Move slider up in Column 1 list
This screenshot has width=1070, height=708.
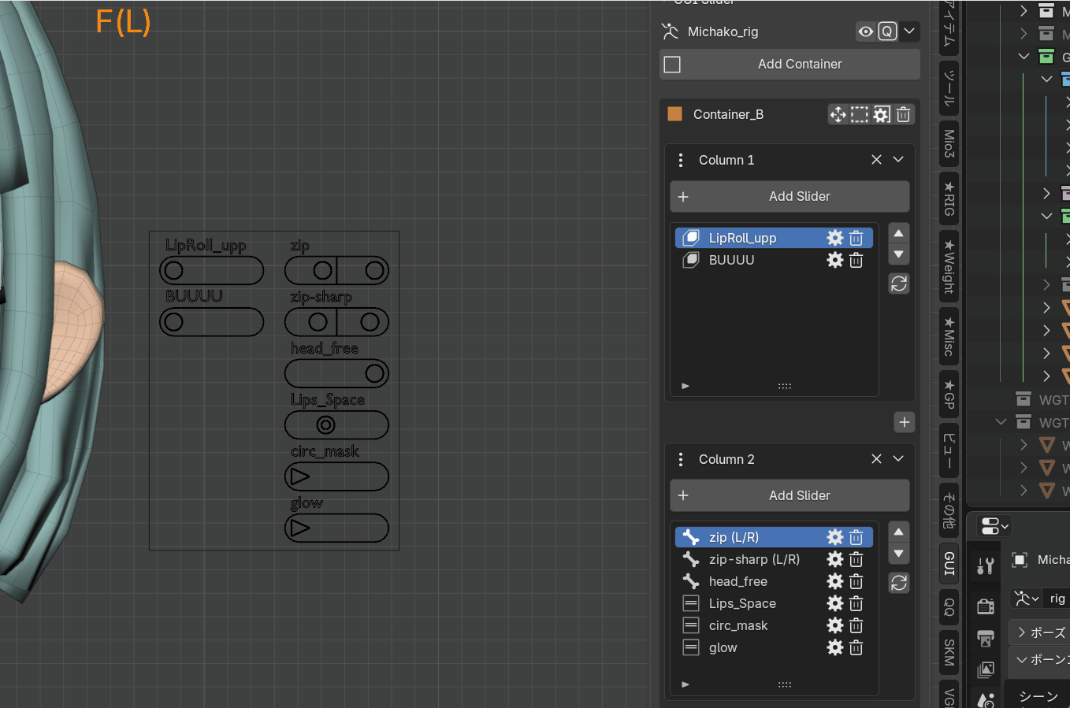pyautogui.click(x=899, y=233)
